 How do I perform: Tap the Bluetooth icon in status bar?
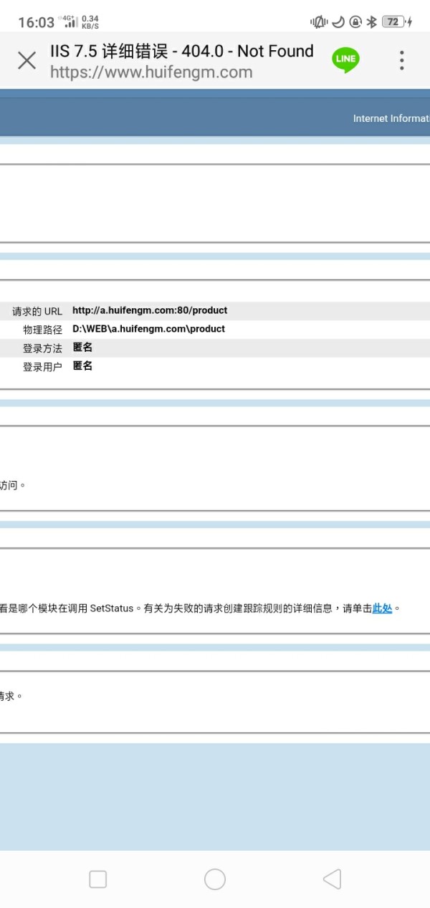pos(371,22)
